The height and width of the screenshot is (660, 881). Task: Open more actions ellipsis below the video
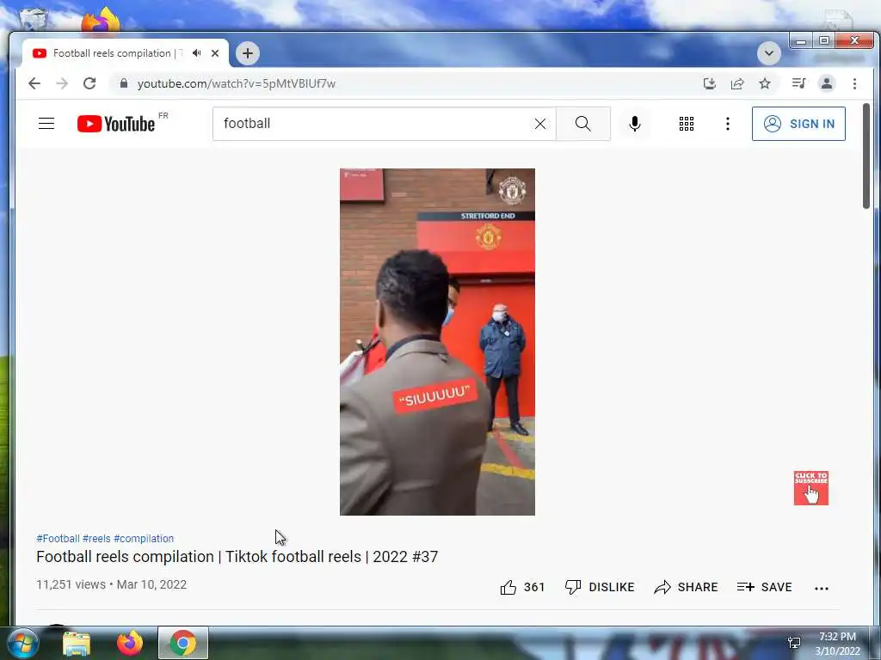(822, 588)
